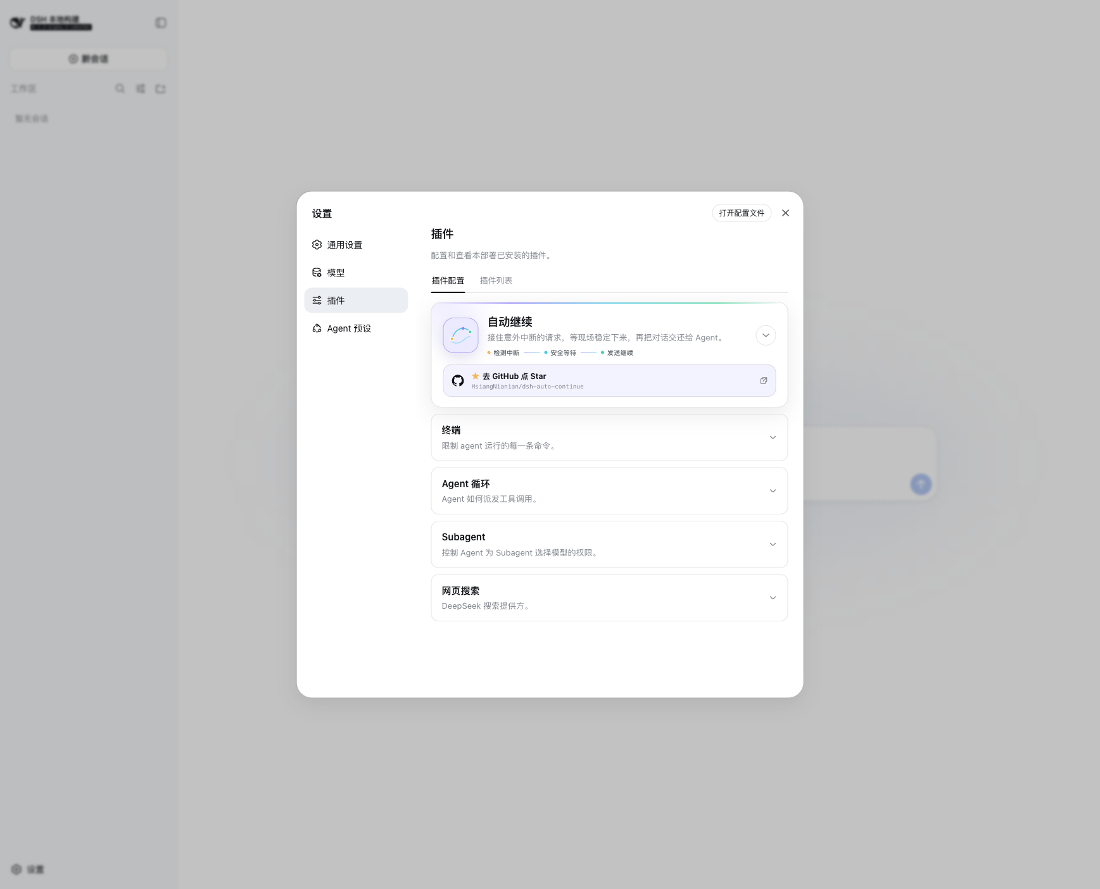Viewport: 1100px width, 889px height.
Task: Click the app logo in the sidebar
Action: (18, 23)
